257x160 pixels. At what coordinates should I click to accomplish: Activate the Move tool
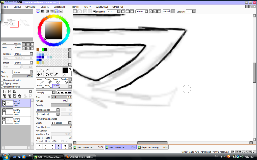click(38, 74)
